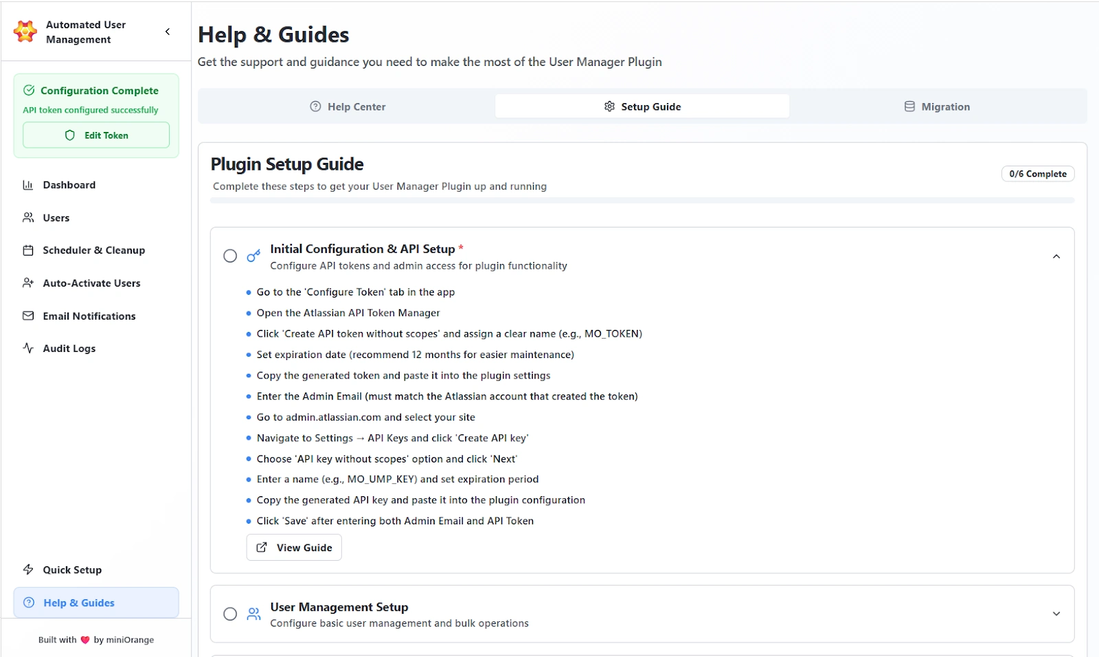Check the User Management Setup step circle
This screenshot has height=657, width=1099.
coord(230,614)
